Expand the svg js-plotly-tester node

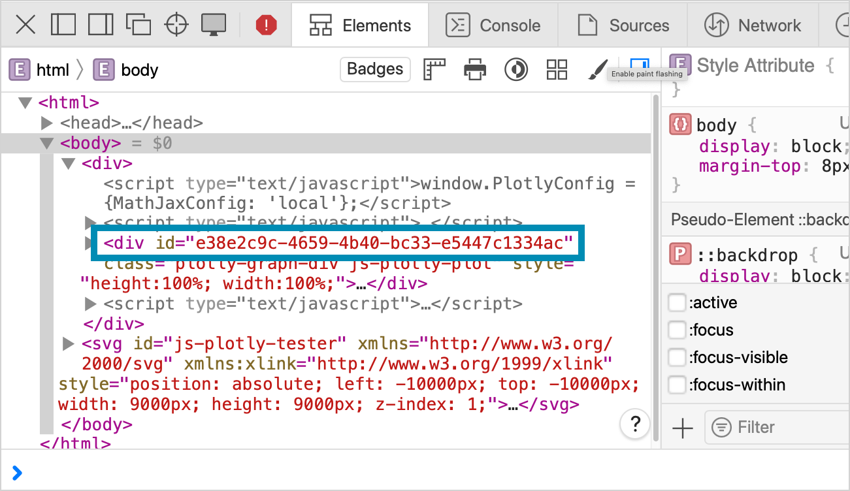68,343
